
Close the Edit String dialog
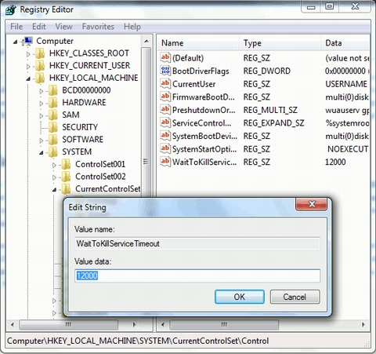click(311, 204)
